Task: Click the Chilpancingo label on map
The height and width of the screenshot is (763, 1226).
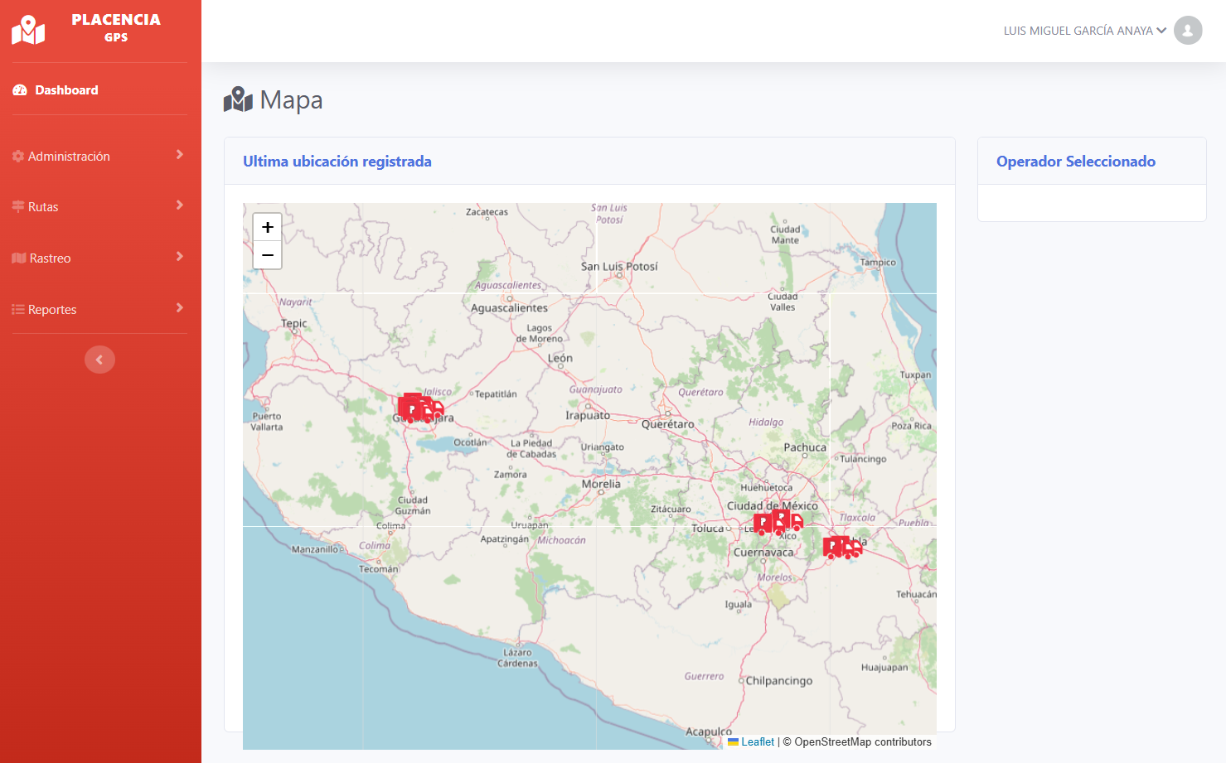Action: point(779,681)
